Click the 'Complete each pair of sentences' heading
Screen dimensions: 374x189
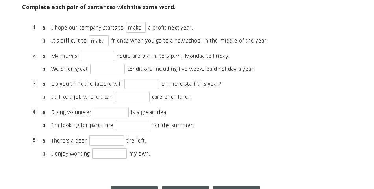[x=99, y=7]
